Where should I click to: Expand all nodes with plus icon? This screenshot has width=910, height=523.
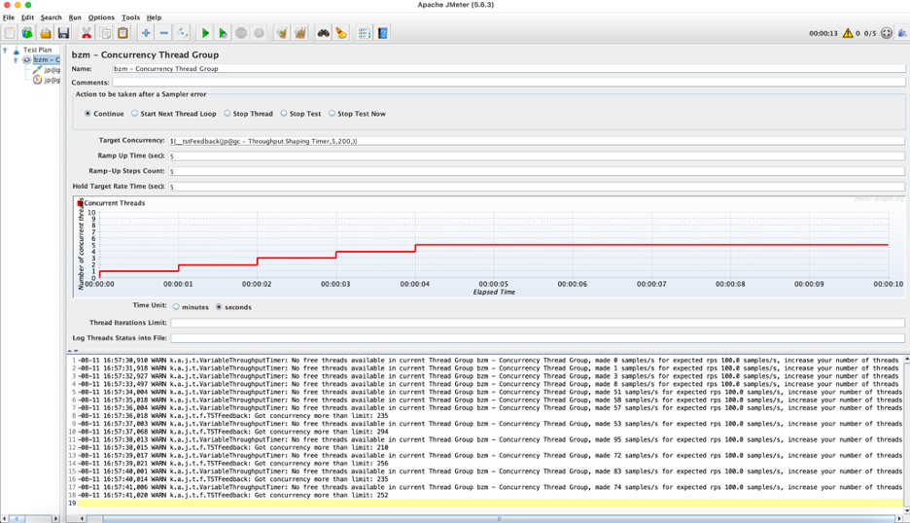146,33
